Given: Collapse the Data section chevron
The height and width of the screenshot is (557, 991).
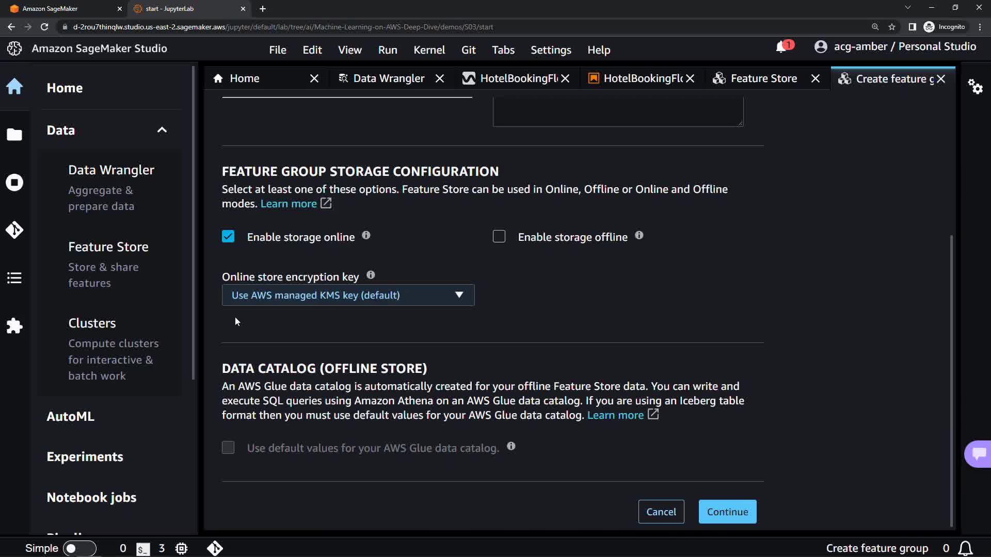Looking at the screenshot, I should tap(162, 130).
